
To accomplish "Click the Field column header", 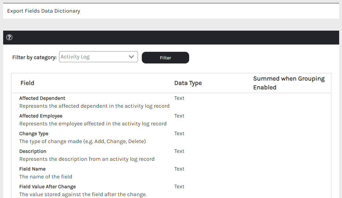I will [x=27, y=83].
